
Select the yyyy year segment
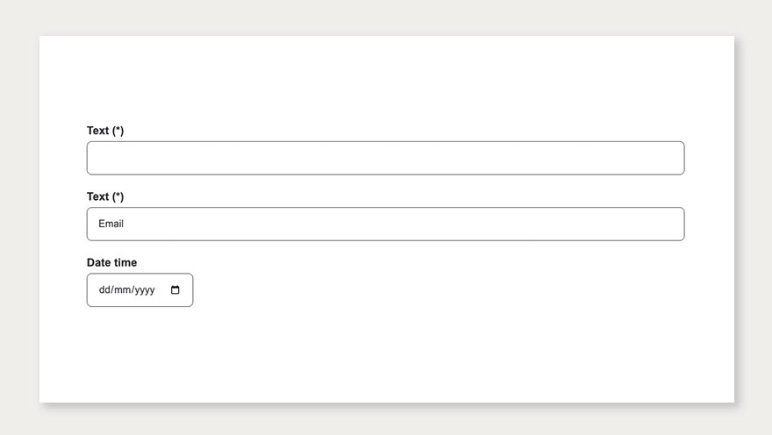143,290
